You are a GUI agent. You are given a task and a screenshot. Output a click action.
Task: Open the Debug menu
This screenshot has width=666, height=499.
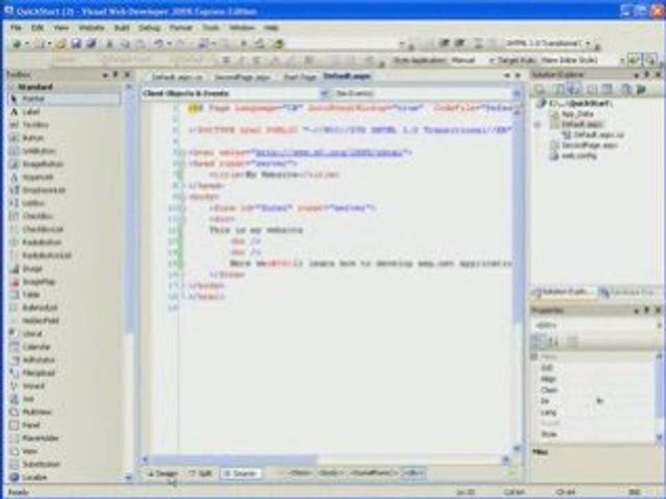tap(149, 28)
